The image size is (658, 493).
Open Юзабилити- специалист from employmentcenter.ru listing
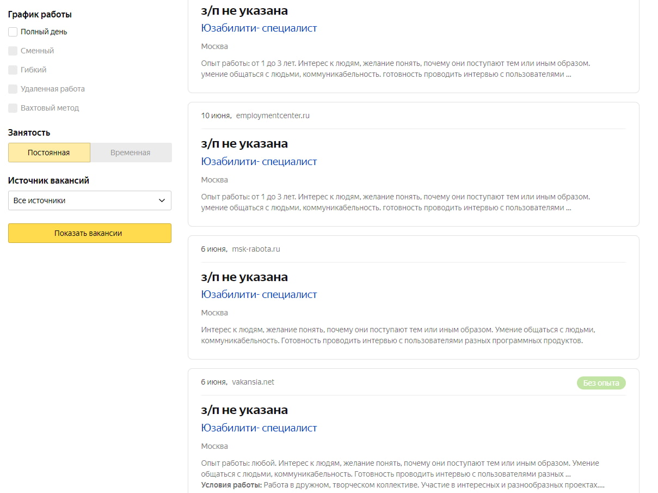coord(259,162)
